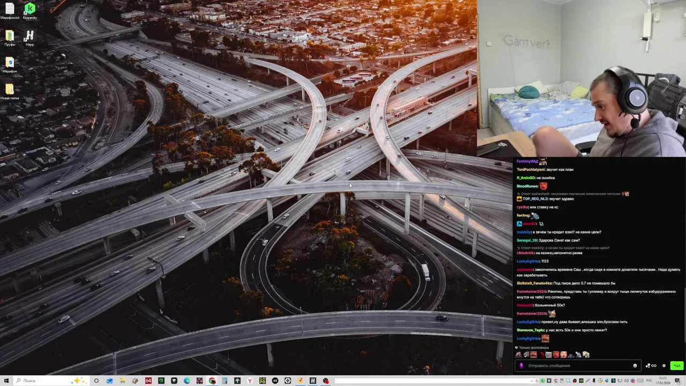The height and width of the screenshot is (386, 686).
Task: Open File Explorer from the taskbar
Action: pyautogui.click(x=123, y=381)
